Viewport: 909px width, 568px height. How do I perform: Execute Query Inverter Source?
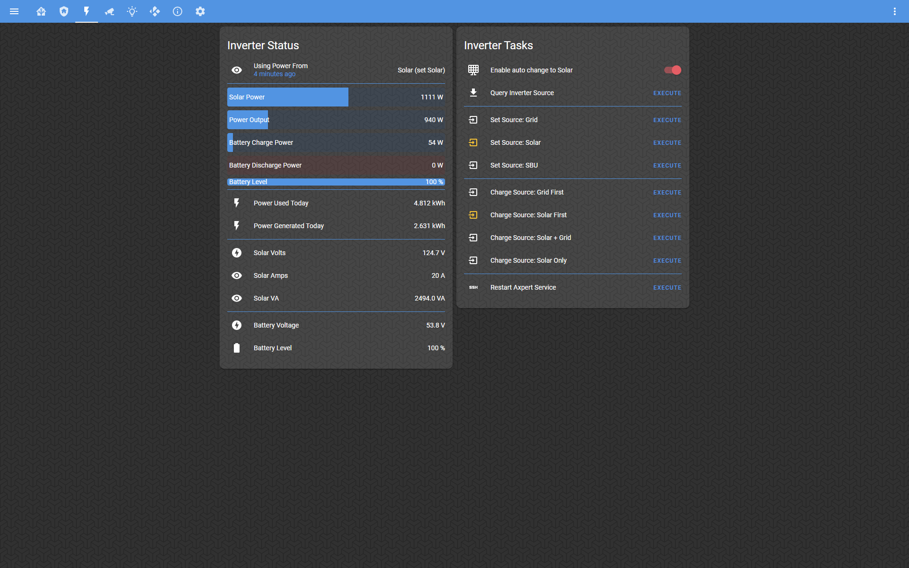tap(667, 93)
